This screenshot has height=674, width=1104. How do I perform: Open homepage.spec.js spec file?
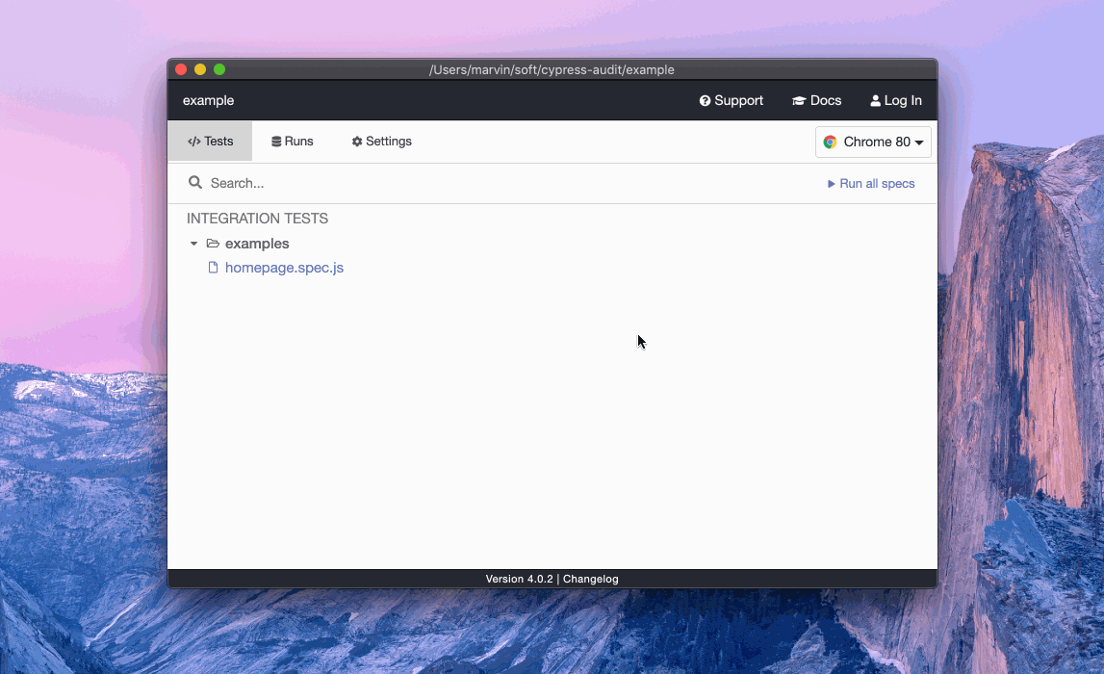point(285,268)
